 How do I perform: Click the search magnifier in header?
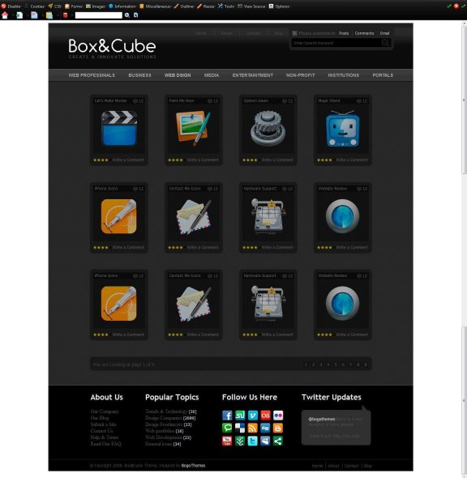click(385, 43)
